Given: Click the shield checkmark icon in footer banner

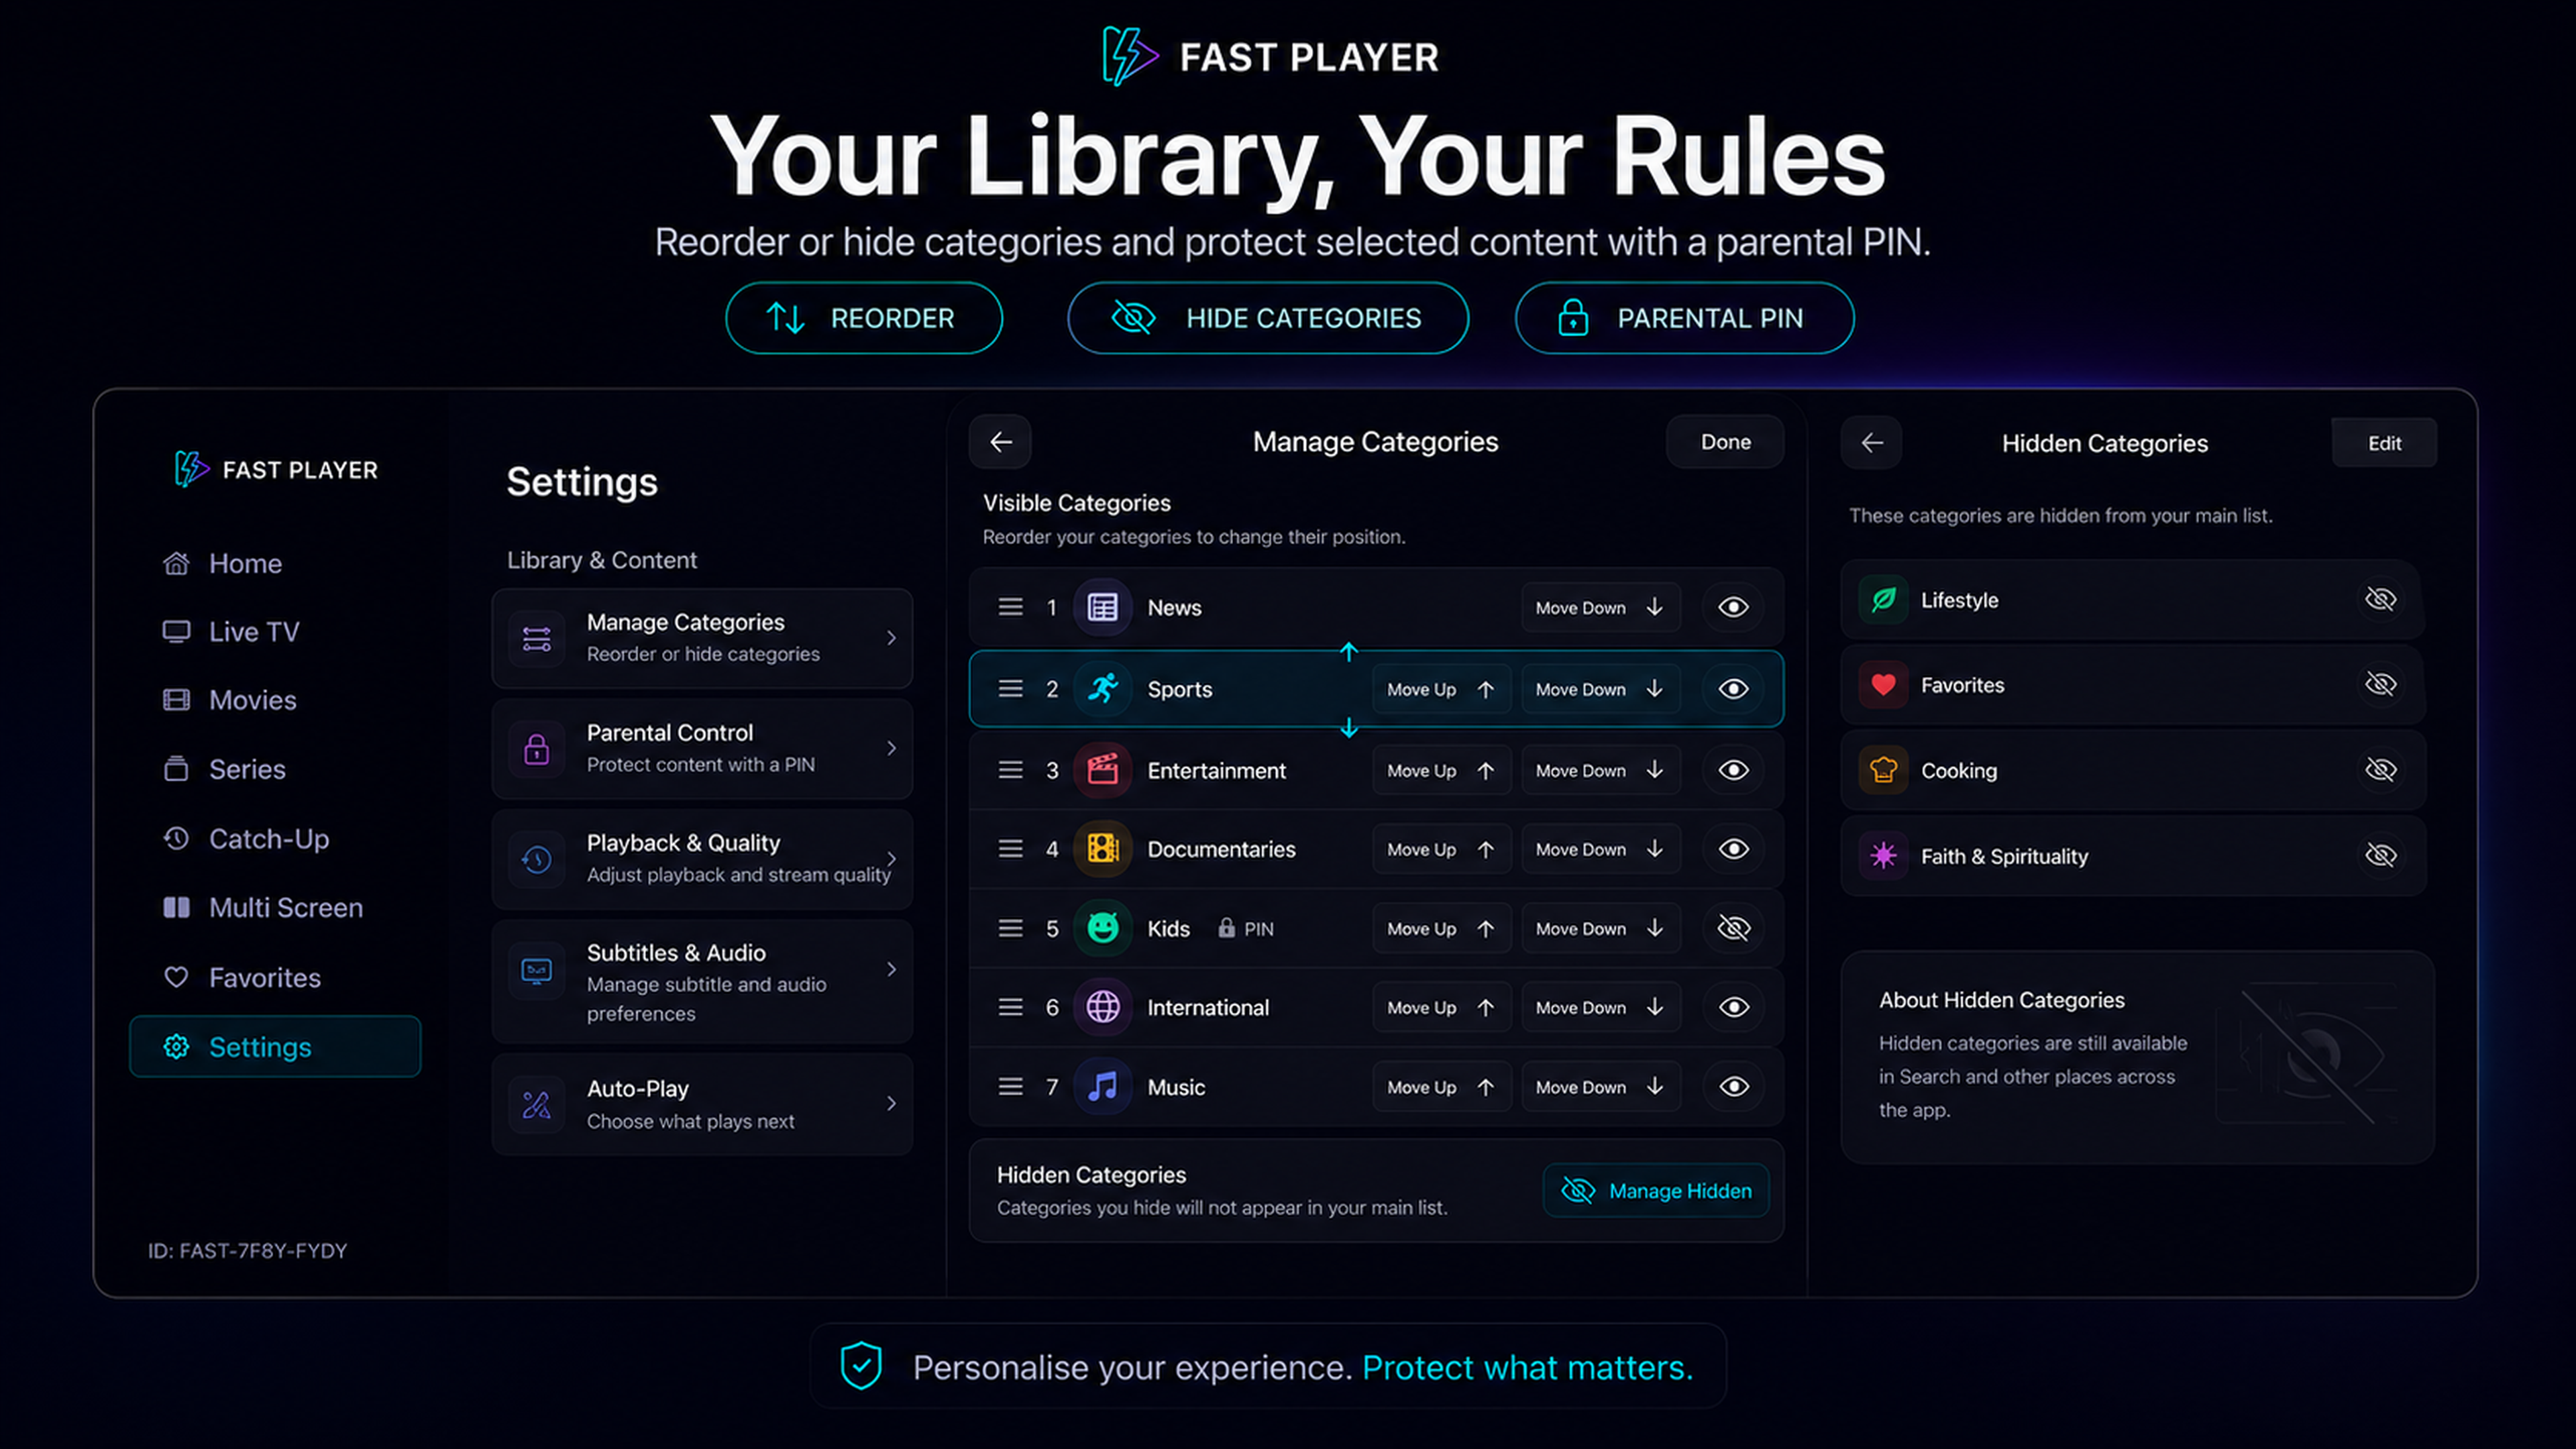Looking at the screenshot, I should click(x=860, y=1366).
